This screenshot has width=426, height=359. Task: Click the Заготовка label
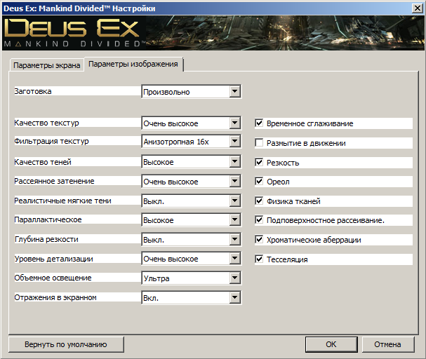(x=32, y=91)
